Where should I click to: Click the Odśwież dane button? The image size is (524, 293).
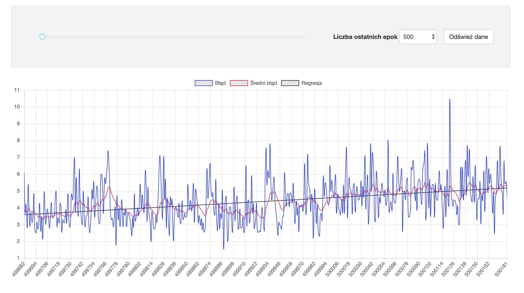click(468, 37)
